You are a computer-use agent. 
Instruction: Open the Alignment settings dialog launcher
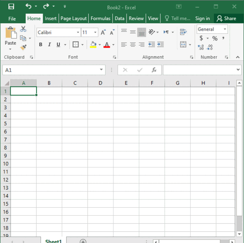coord(192,57)
